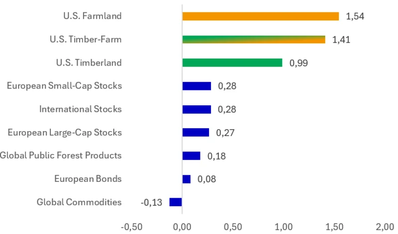Select the 1,54 data label
Image resolution: width=398 pixels, height=234 pixels.
(355, 16)
